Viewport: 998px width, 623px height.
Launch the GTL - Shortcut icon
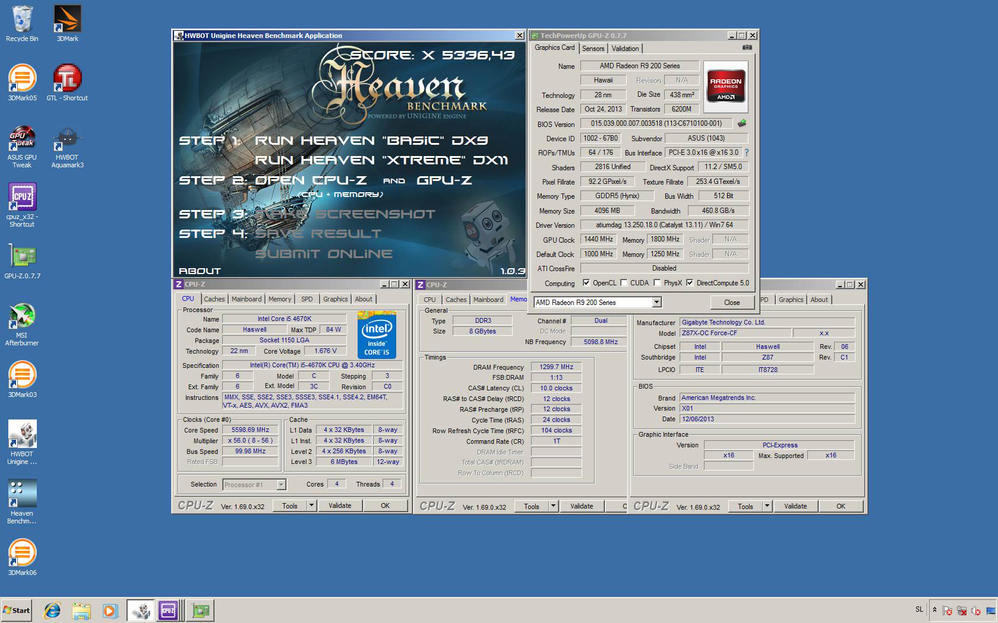click(67, 82)
